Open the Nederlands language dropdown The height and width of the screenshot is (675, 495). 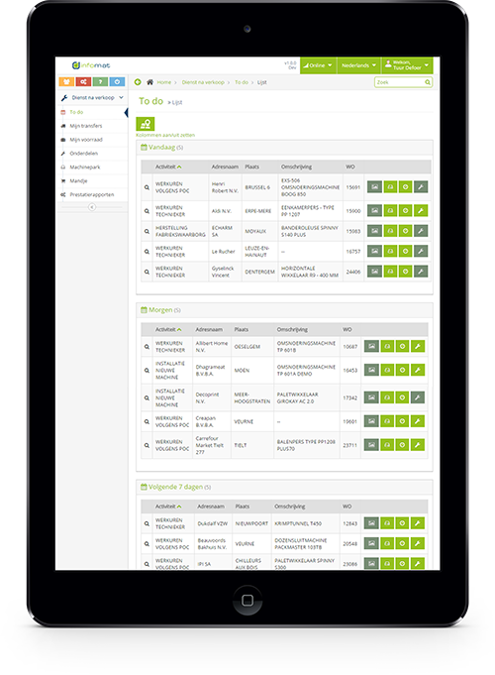pos(359,65)
